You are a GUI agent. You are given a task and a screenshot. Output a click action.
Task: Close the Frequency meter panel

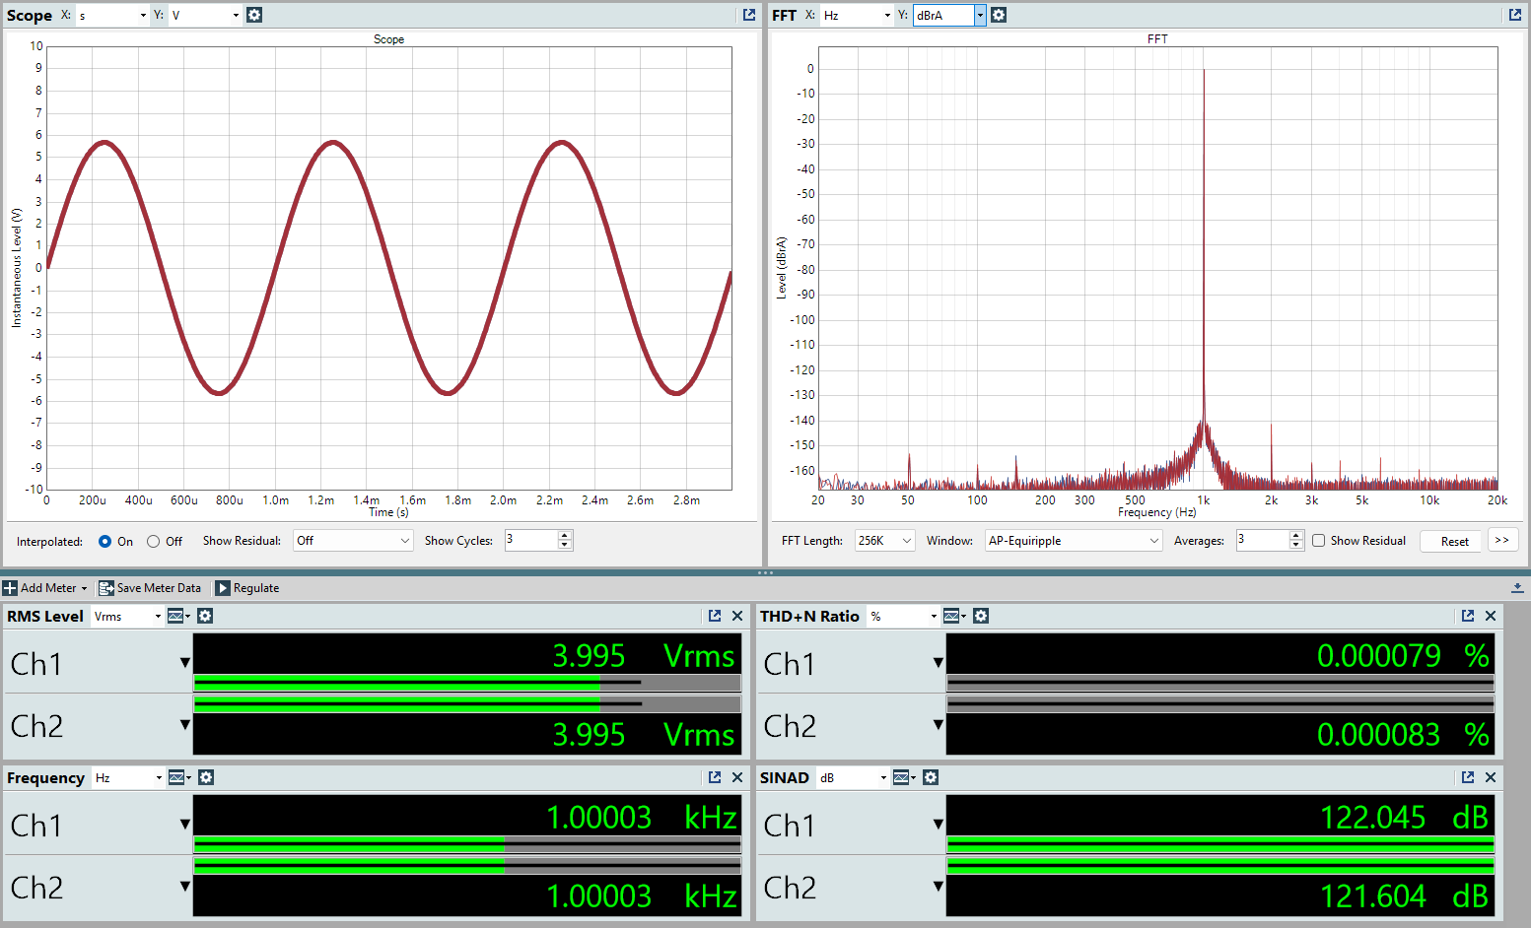point(737,777)
